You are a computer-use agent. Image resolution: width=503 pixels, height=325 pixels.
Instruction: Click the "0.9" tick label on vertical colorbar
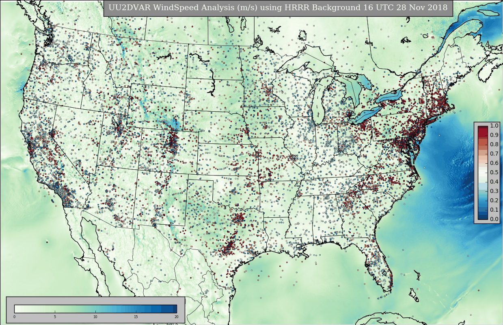494,135
